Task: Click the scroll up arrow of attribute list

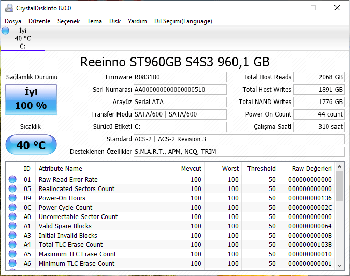Action: point(339,167)
